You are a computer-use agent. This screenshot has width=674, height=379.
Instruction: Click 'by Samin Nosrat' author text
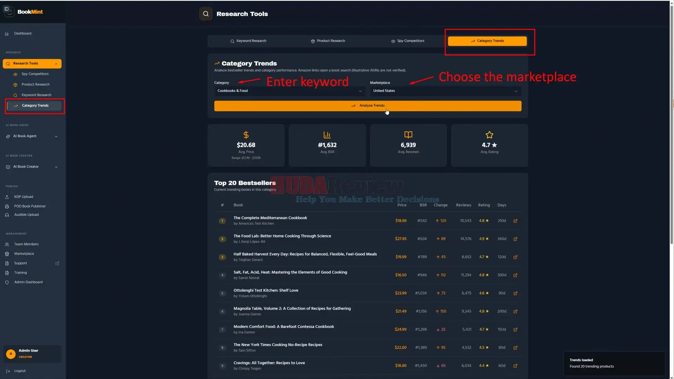pos(246,278)
